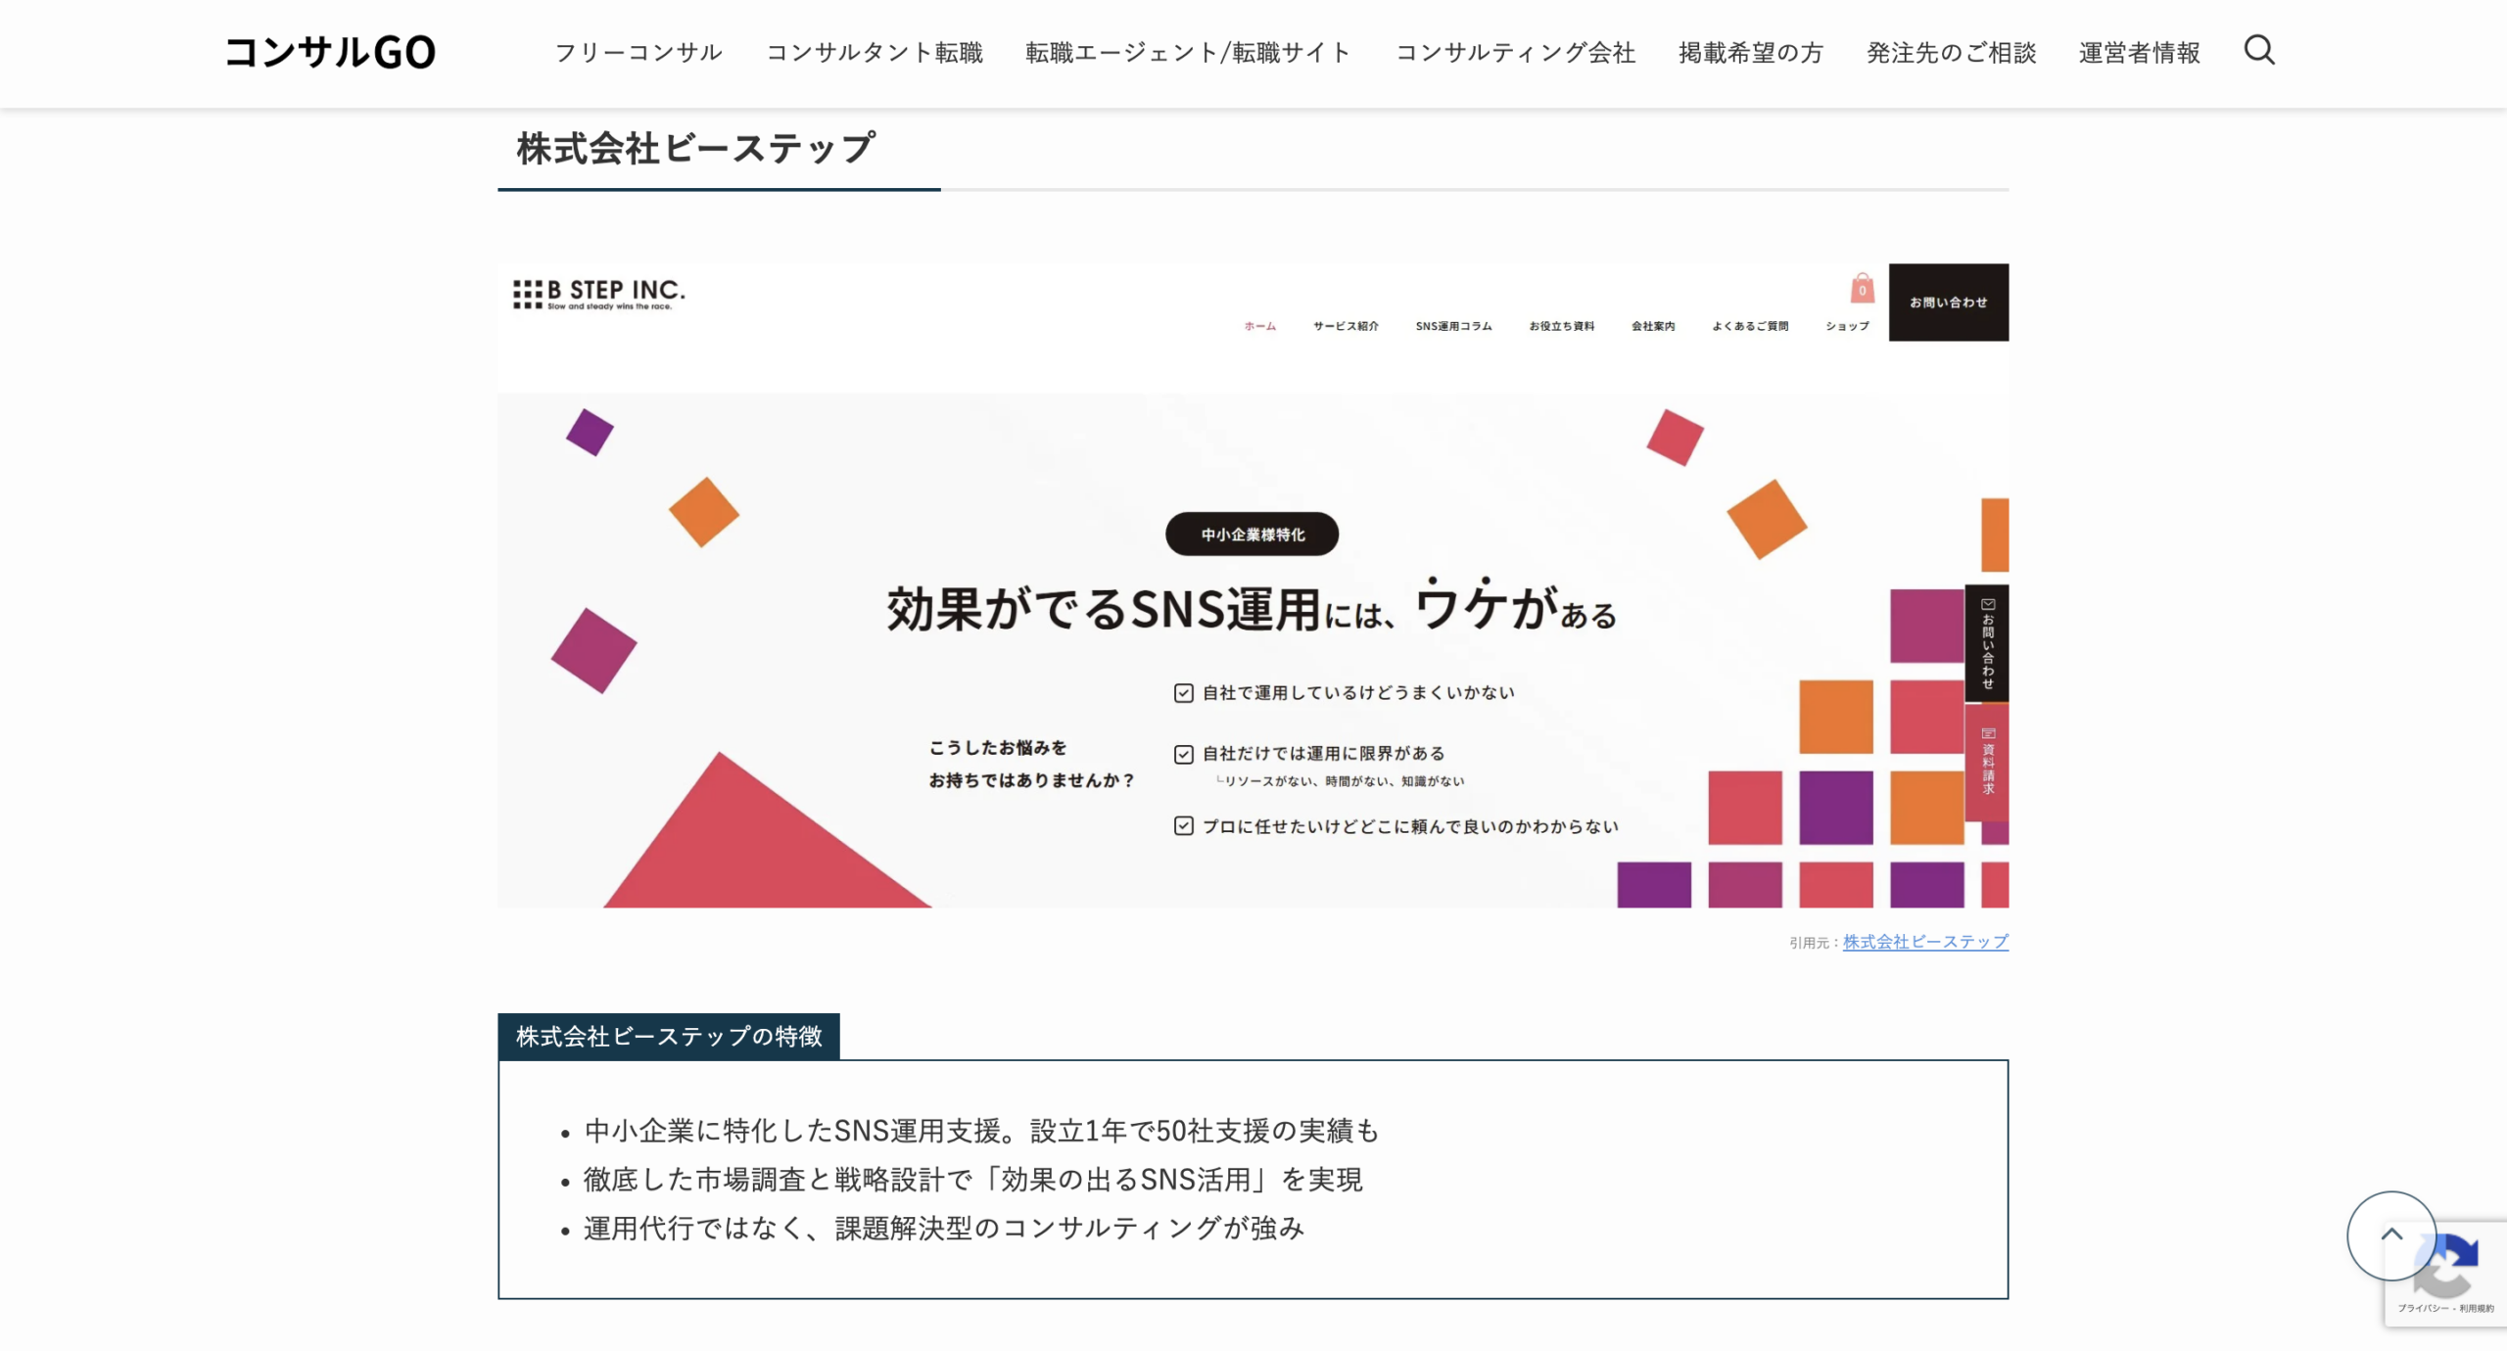The width and height of the screenshot is (2507, 1351).
Task: Select 掲載希望の方 in navigation
Action: pyautogui.click(x=1751, y=52)
